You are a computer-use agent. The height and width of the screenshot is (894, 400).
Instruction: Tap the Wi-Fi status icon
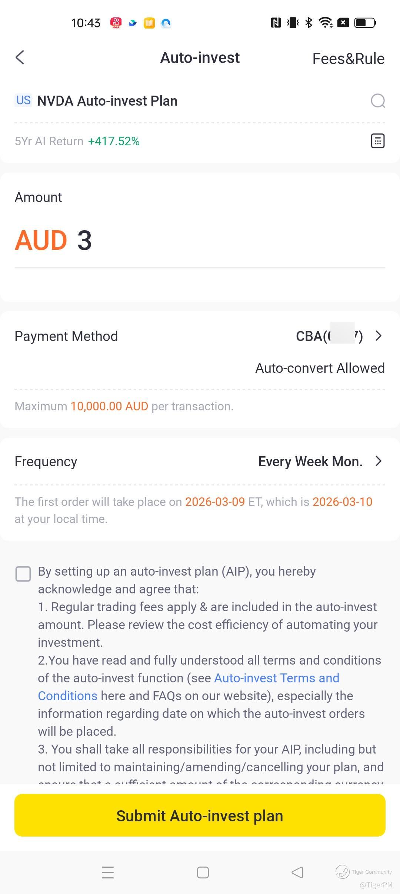coord(326,23)
